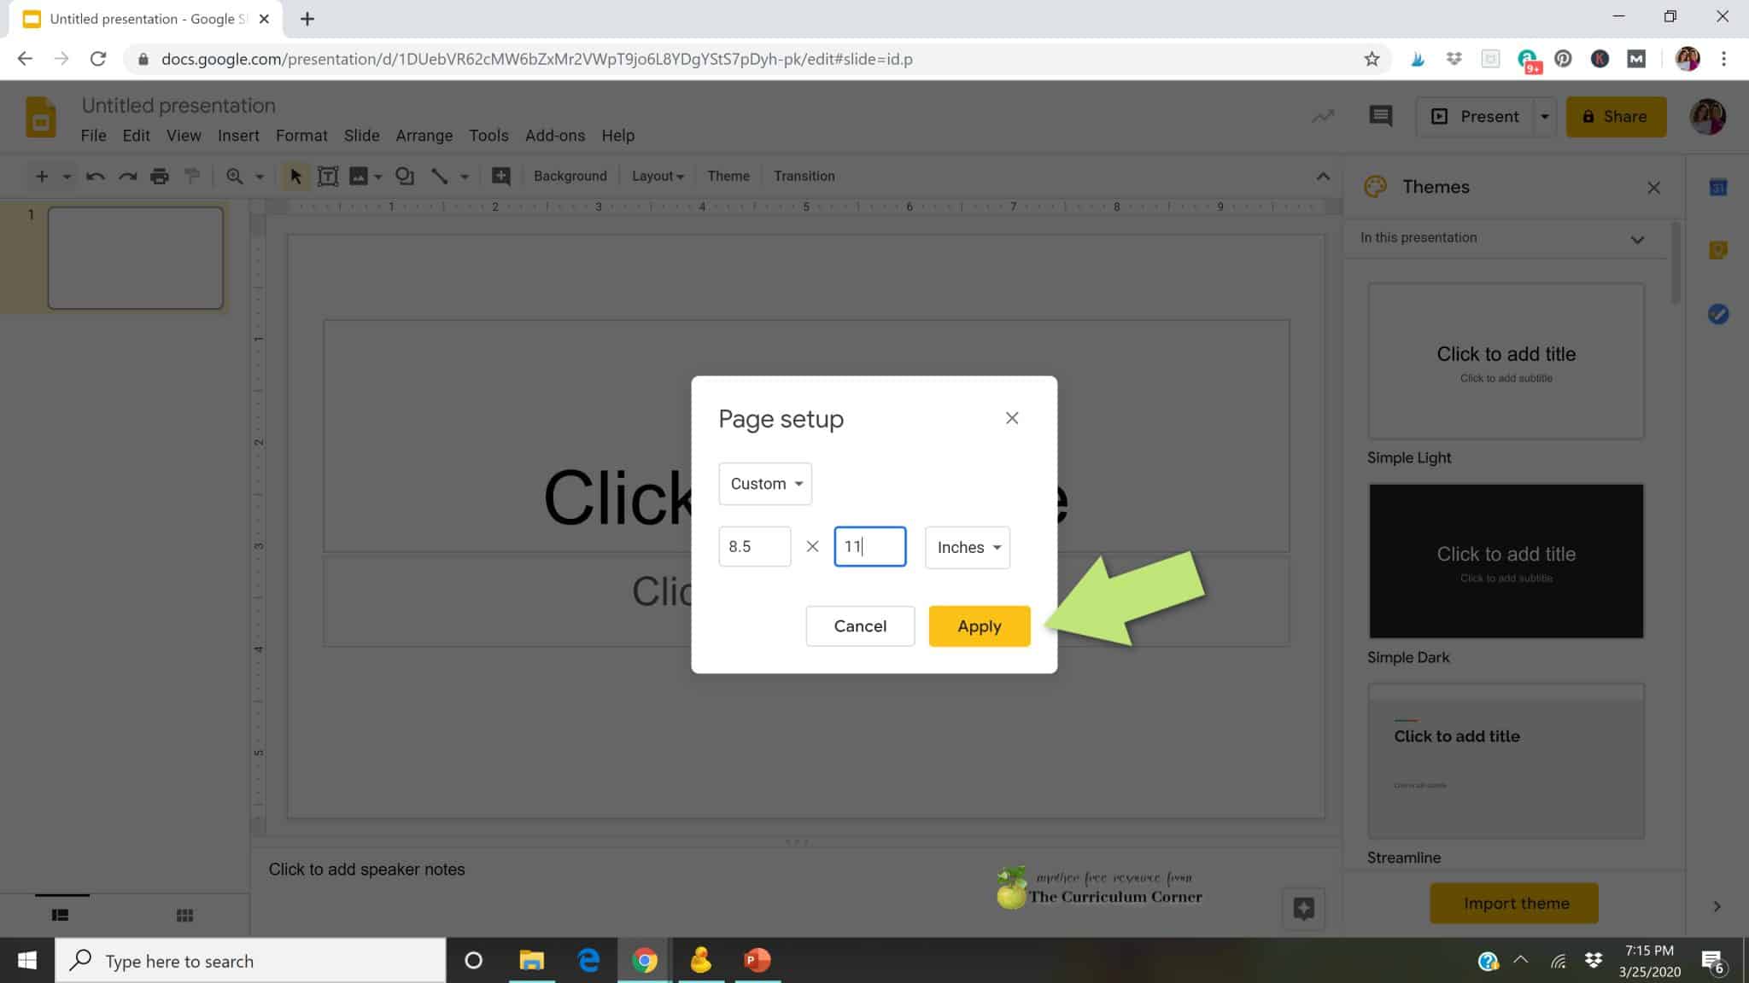Click the width input showing 8.5
Screen dimensions: 1749x983
coord(754,546)
